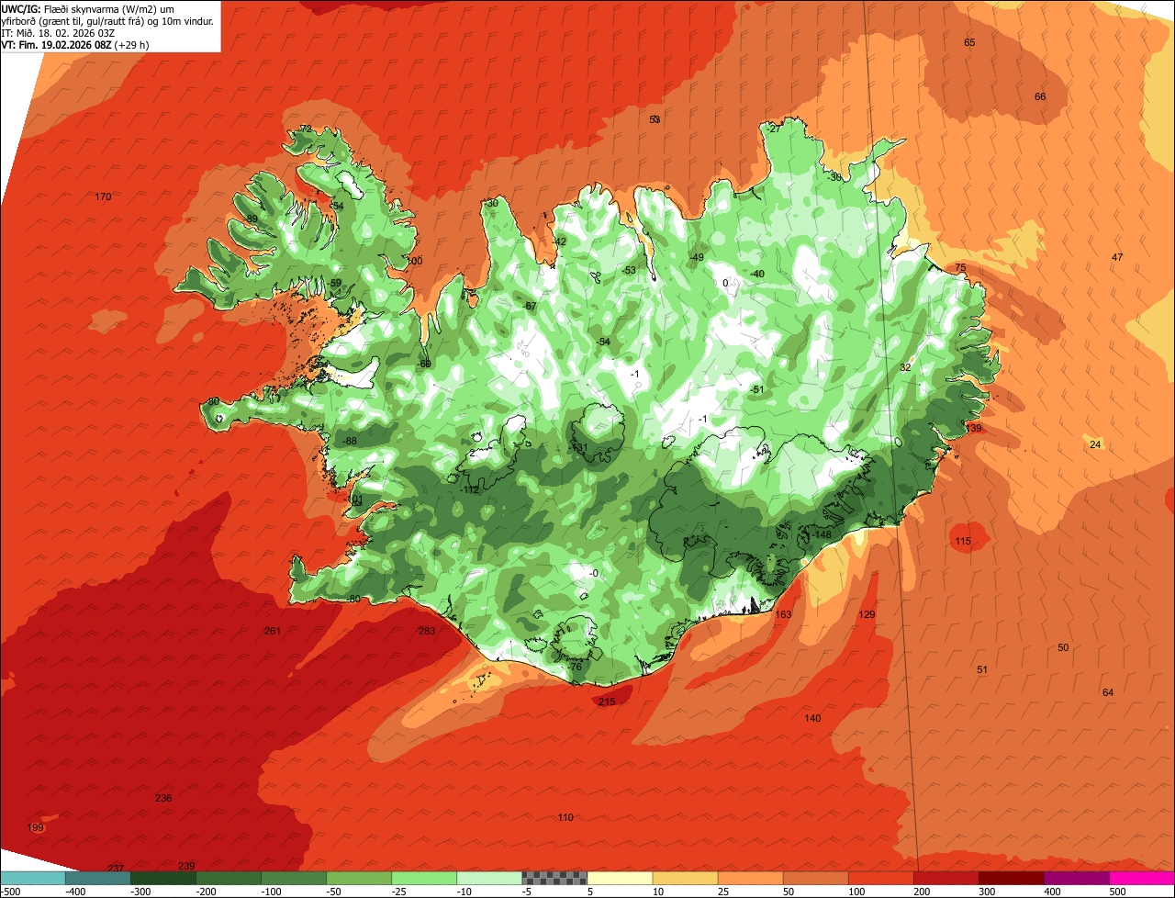Click the 32 value in eastern Iceland
The height and width of the screenshot is (898, 1175).
(905, 366)
